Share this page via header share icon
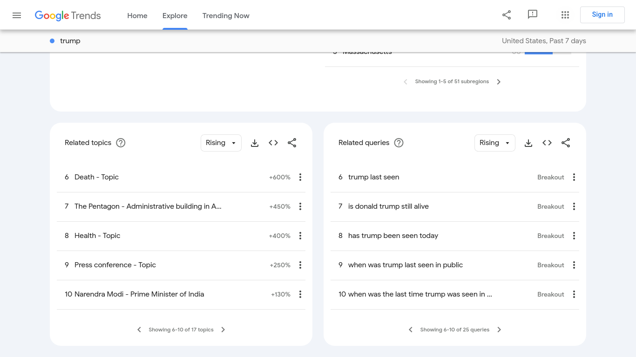Screen dimensions: 636x357 (507, 15)
